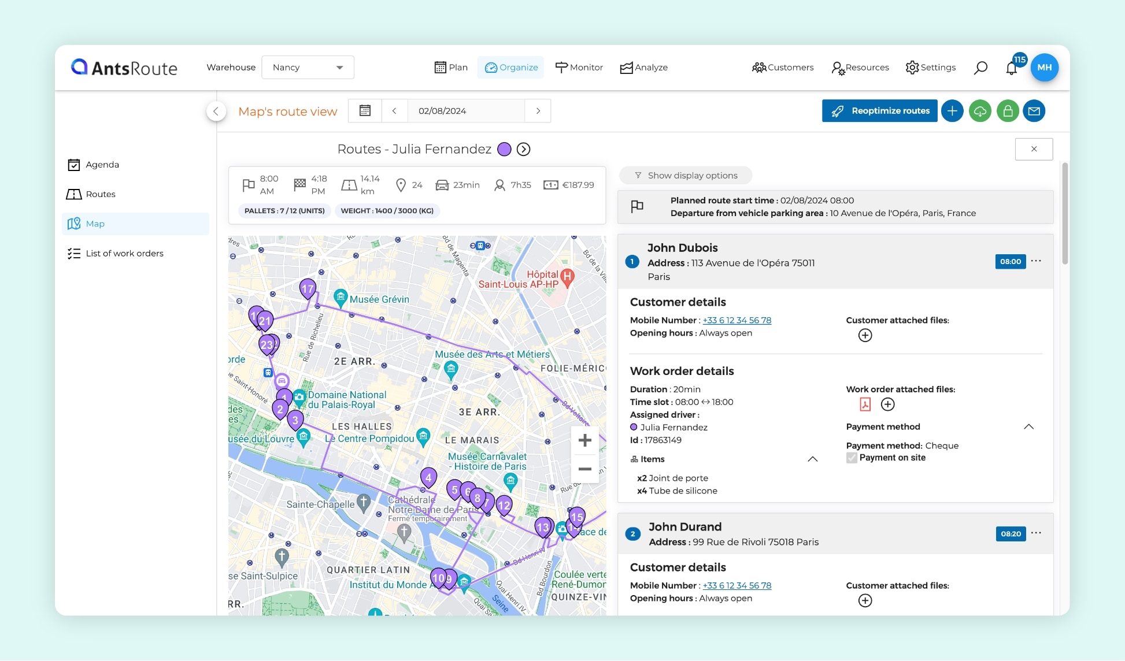The image size is (1125, 661).
Task: Add a customer attached file for John Dubois
Action: [865, 335]
